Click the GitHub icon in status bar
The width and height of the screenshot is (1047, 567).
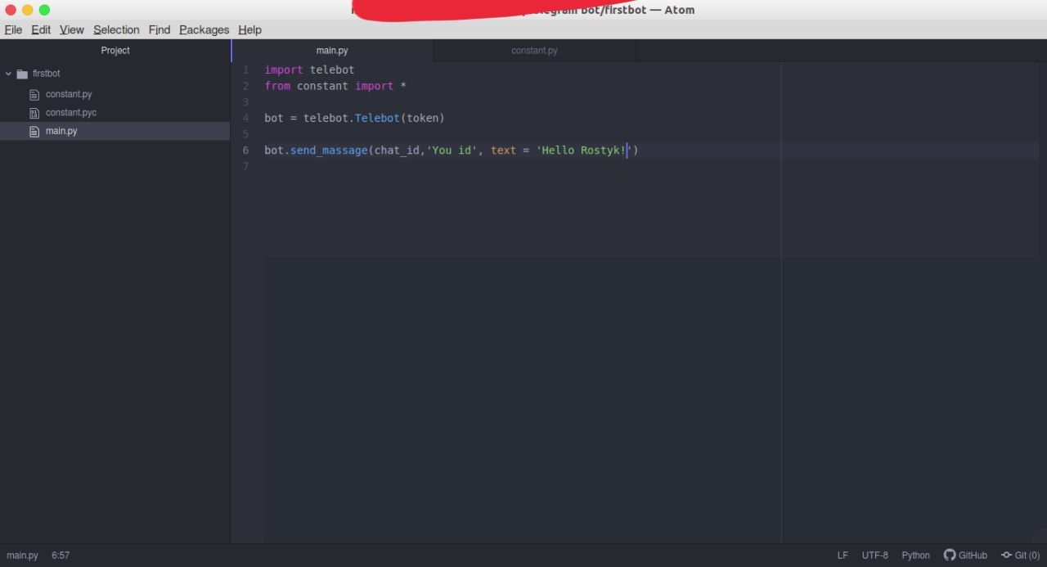click(x=950, y=555)
